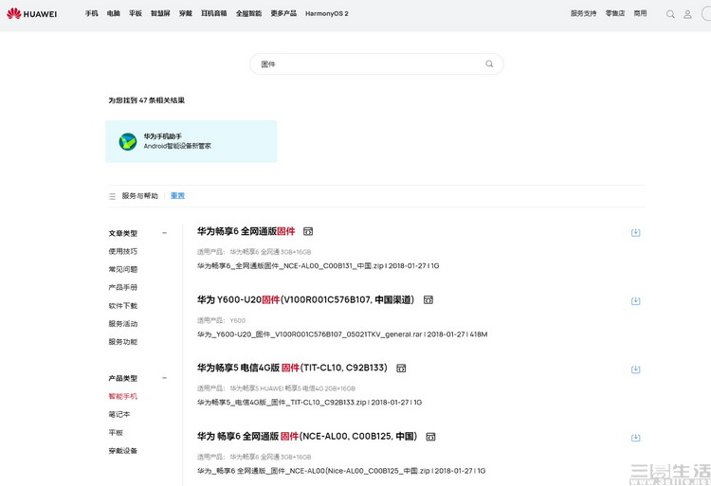Click file name TIT-CL10_C92B133.zip text
Screen dimensions: 711x486
click(309, 403)
